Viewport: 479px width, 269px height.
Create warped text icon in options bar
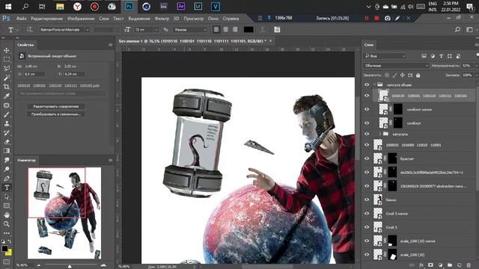263,30
